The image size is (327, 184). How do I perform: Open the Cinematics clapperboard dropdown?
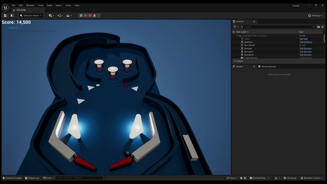[69, 16]
